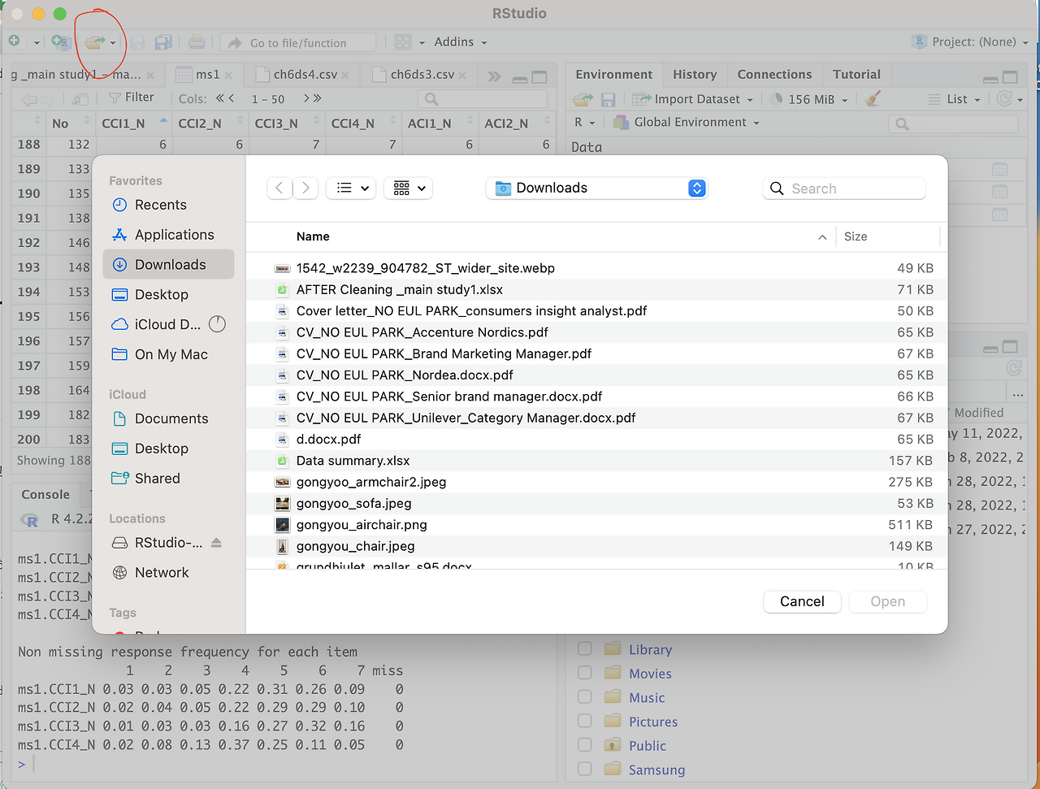Cancel the file open dialog
The image size is (1040, 789).
(x=802, y=601)
